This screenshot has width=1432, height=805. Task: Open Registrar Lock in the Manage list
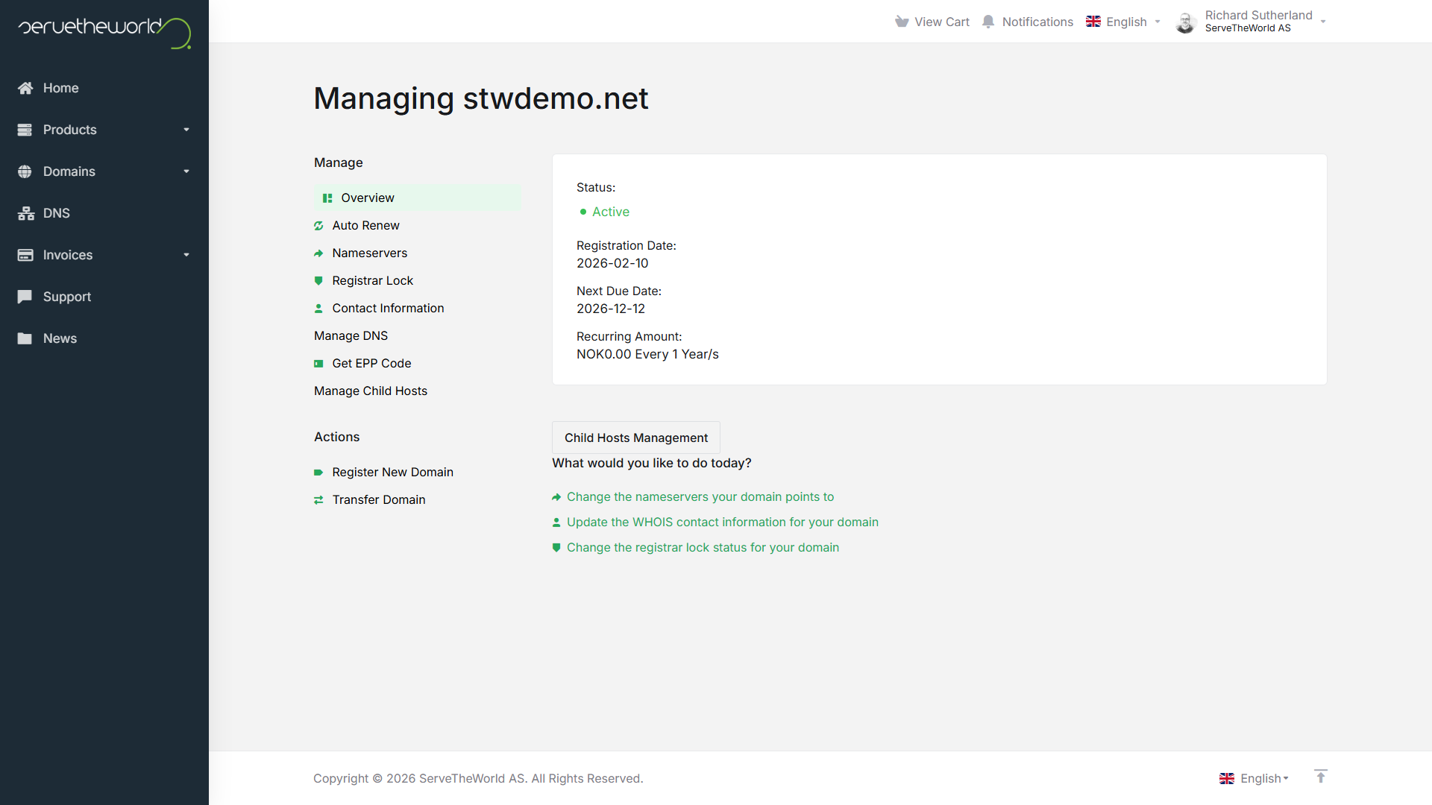[x=373, y=281]
